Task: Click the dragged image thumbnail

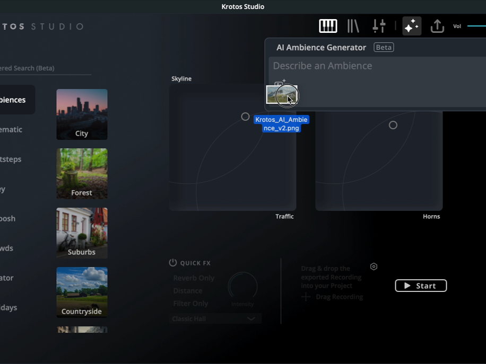Action: (x=281, y=95)
